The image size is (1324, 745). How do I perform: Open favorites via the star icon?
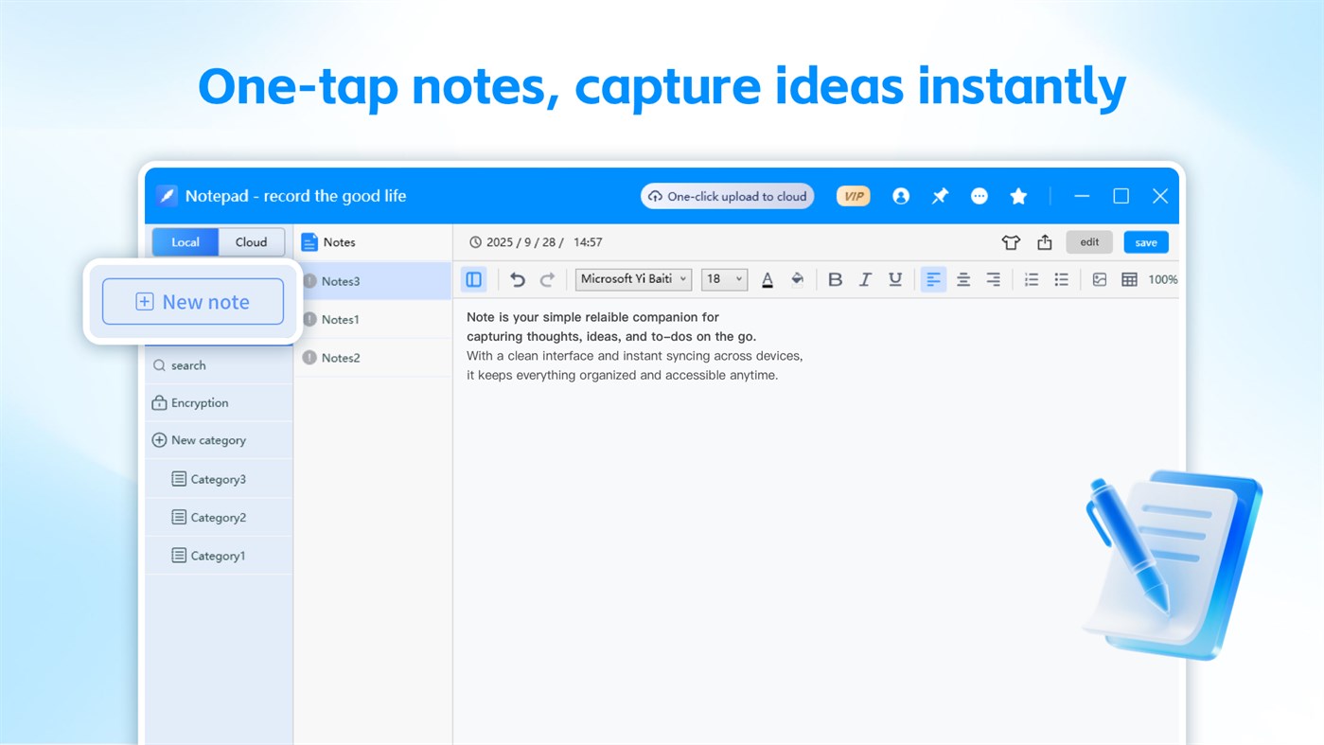pos(1017,196)
